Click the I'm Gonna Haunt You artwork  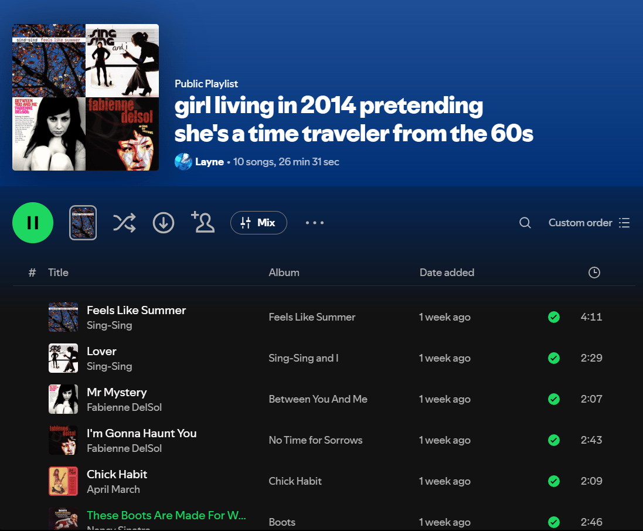pos(63,440)
